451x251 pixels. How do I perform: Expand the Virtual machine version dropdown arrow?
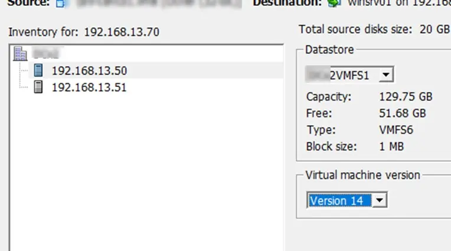(380, 200)
